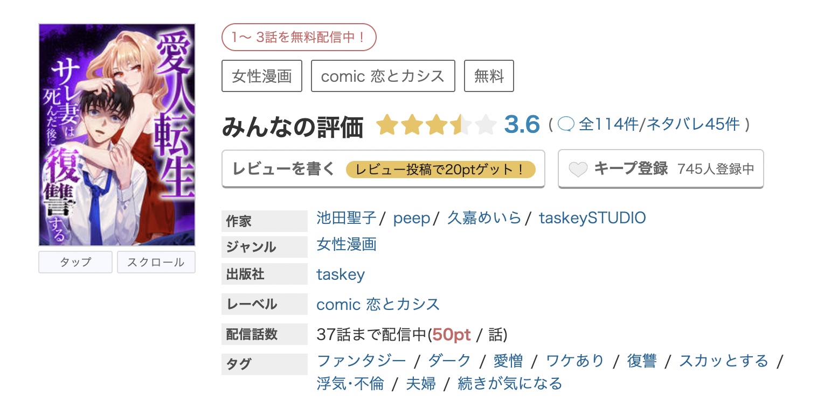Select the 復讐 tag
This screenshot has height=409, width=831.
pos(642,361)
